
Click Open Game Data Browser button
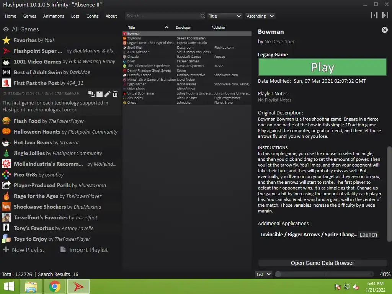coord(322,263)
